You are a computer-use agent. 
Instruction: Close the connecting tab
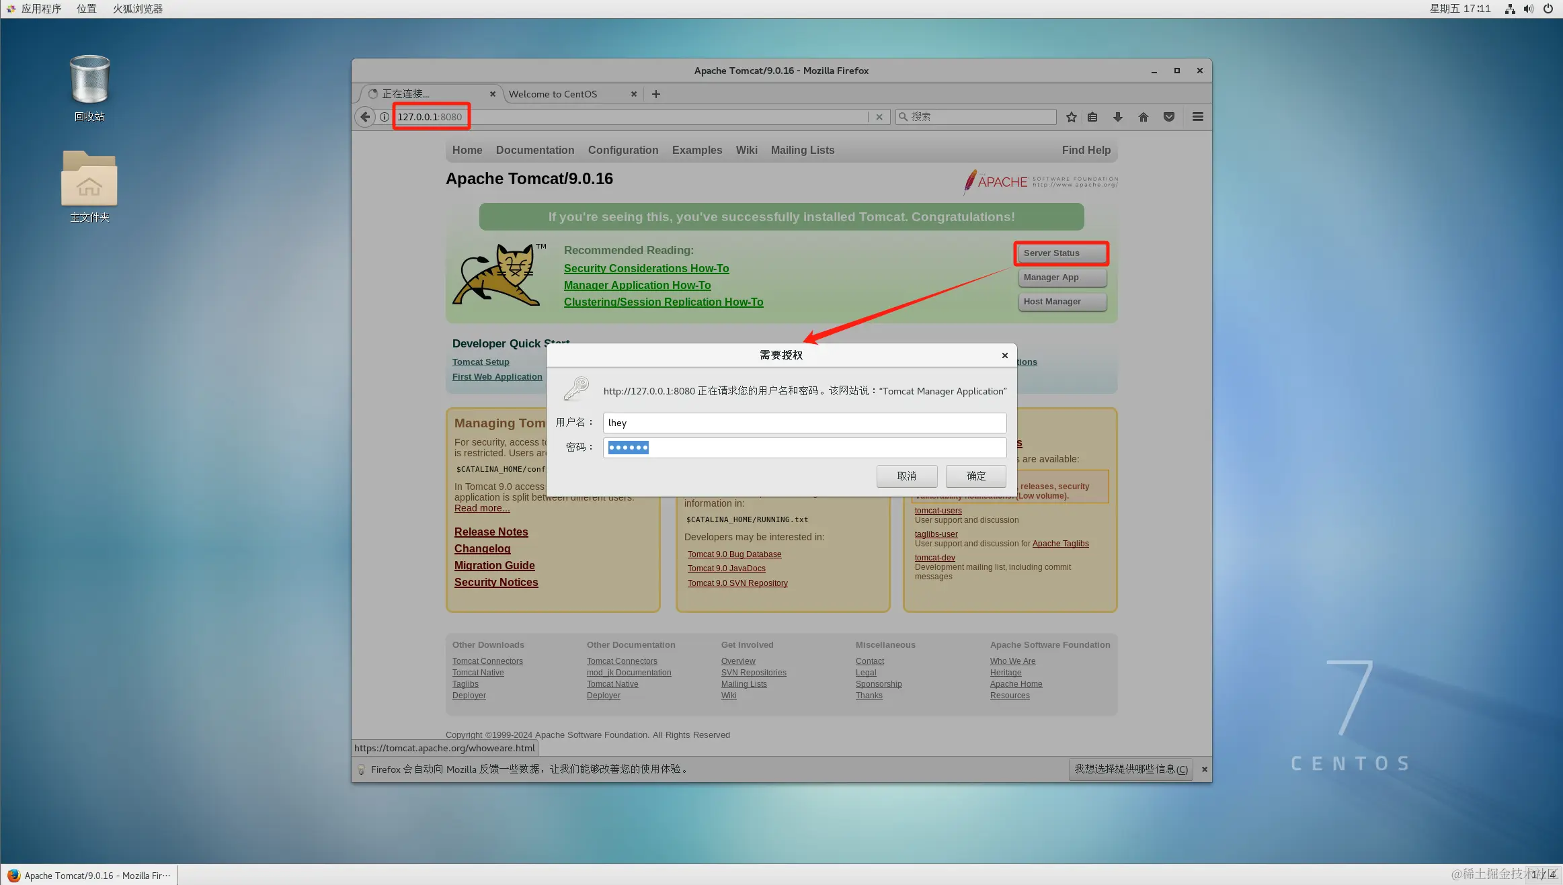point(493,94)
